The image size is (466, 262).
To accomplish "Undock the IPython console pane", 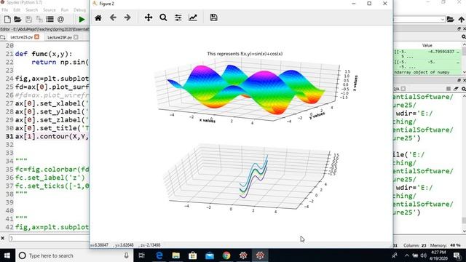I will pyautogui.click(x=459, y=81).
